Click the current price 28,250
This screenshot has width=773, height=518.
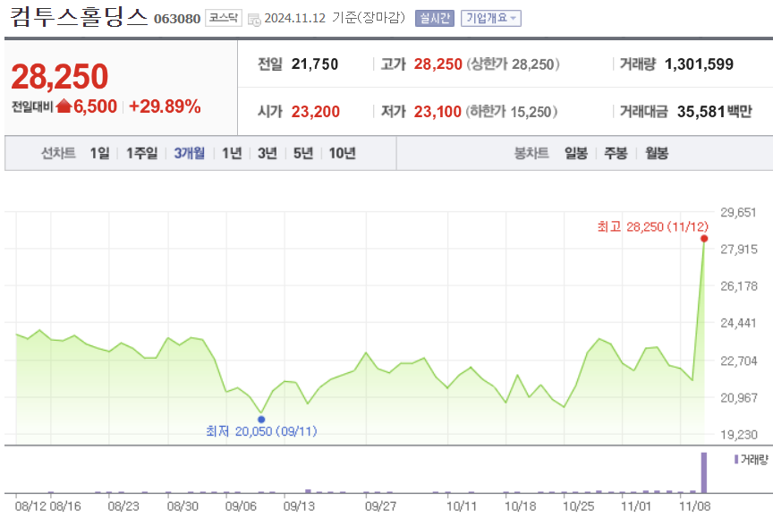60,76
